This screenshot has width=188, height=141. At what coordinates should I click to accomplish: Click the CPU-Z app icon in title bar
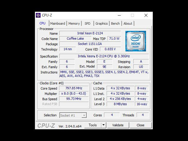tap(38, 15)
